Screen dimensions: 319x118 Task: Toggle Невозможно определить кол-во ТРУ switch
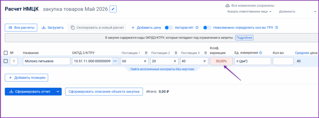click(207, 28)
